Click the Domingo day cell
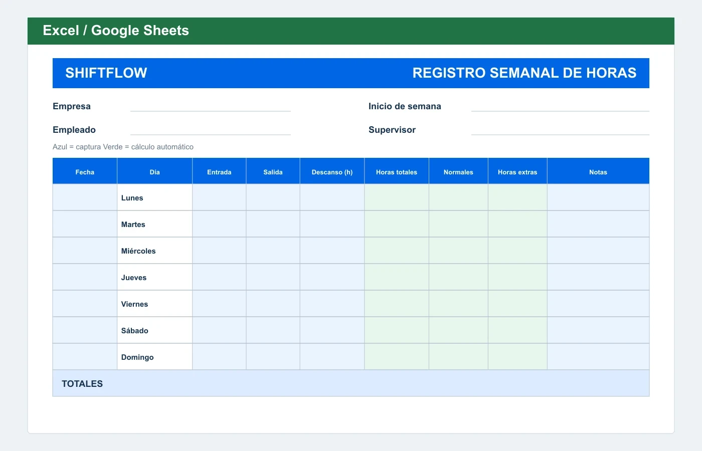702x451 pixels. 155,357
